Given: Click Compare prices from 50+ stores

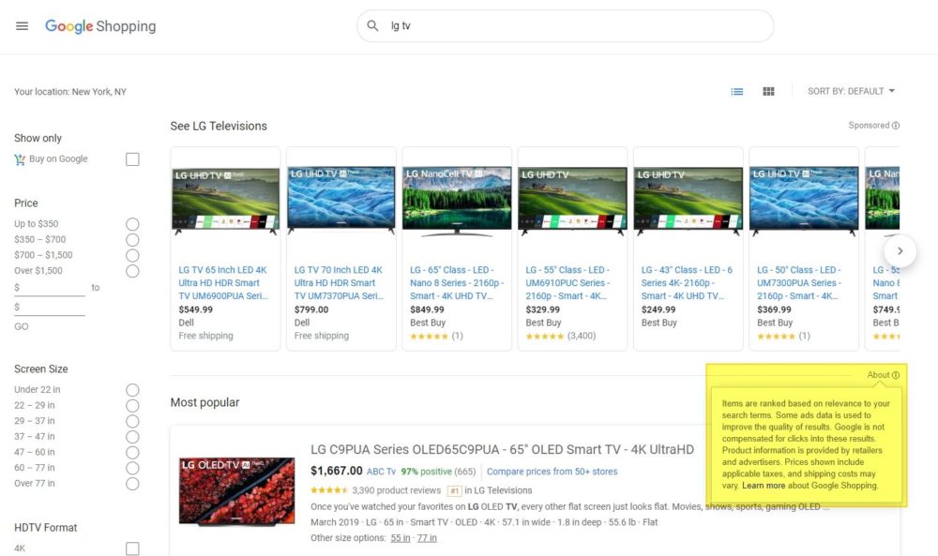Looking at the screenshot, I should (552, 472).
